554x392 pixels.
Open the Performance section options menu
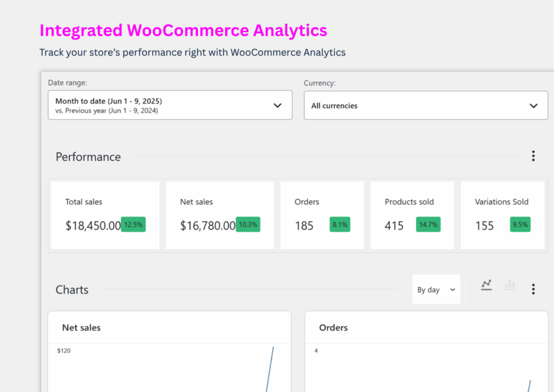(x=533, y=156)
